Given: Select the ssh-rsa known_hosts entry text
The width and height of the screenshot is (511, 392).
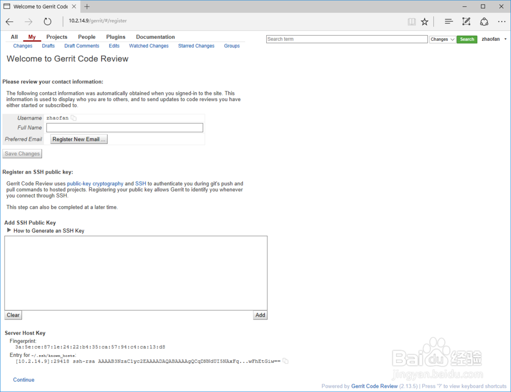Looking at the screenshot, I should pos(148,361).
